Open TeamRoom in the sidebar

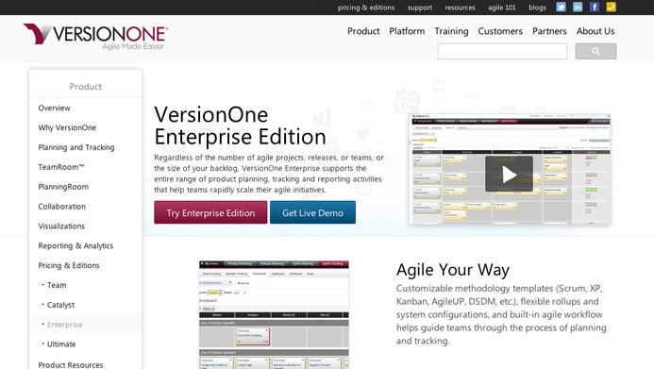pos(61,167)
